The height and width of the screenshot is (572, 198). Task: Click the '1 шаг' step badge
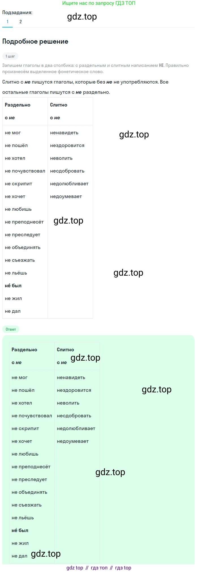[10, 56]
